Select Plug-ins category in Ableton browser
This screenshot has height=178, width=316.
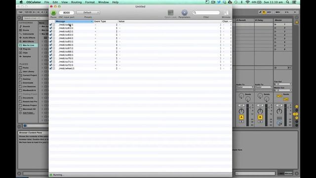26,49
